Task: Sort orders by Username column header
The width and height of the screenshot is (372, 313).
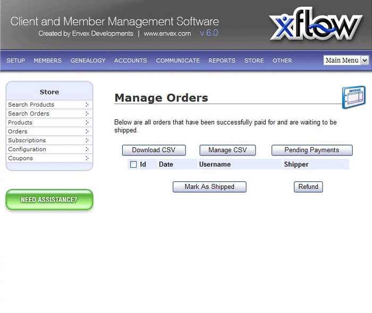Action: click(215, 164)
